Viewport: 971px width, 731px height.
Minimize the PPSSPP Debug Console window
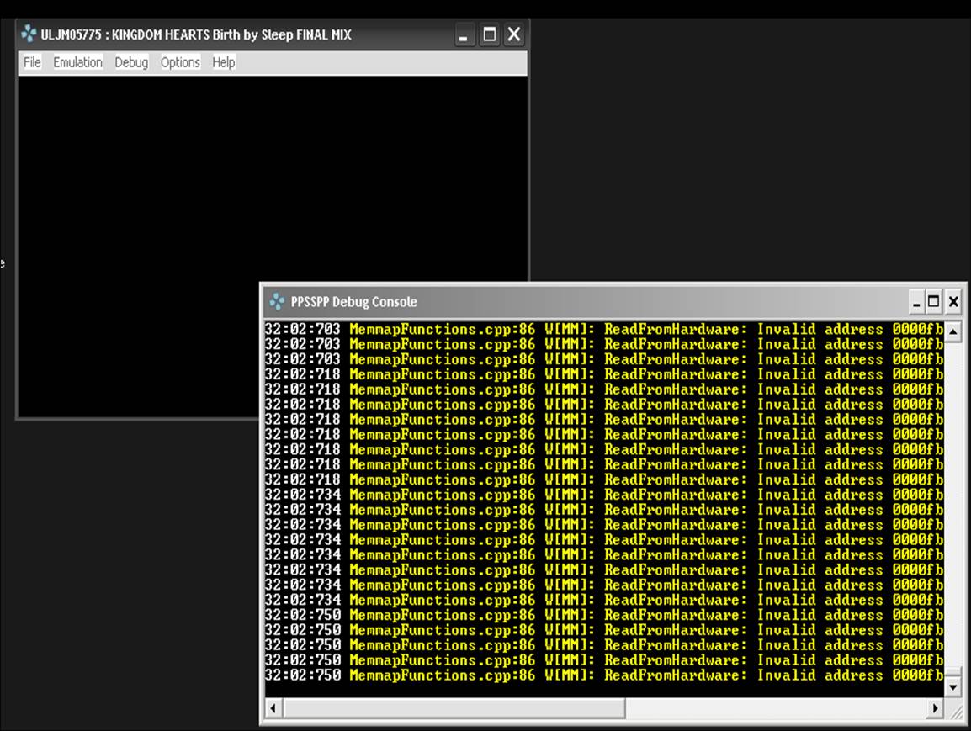click(916, 302)
